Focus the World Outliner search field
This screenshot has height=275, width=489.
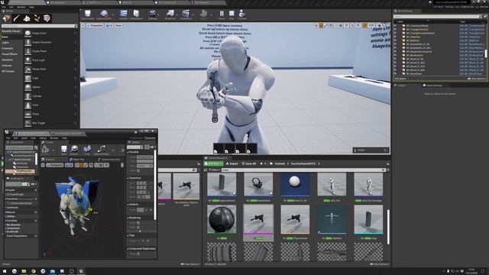coord(438,16)
